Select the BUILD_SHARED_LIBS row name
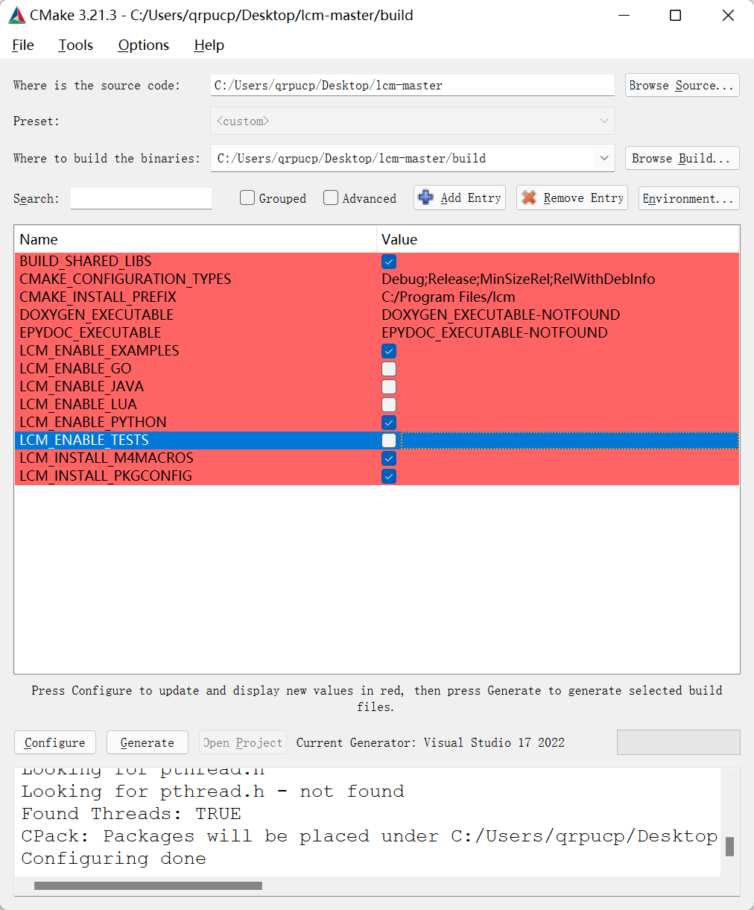754x910 pixels. point(86,261)
